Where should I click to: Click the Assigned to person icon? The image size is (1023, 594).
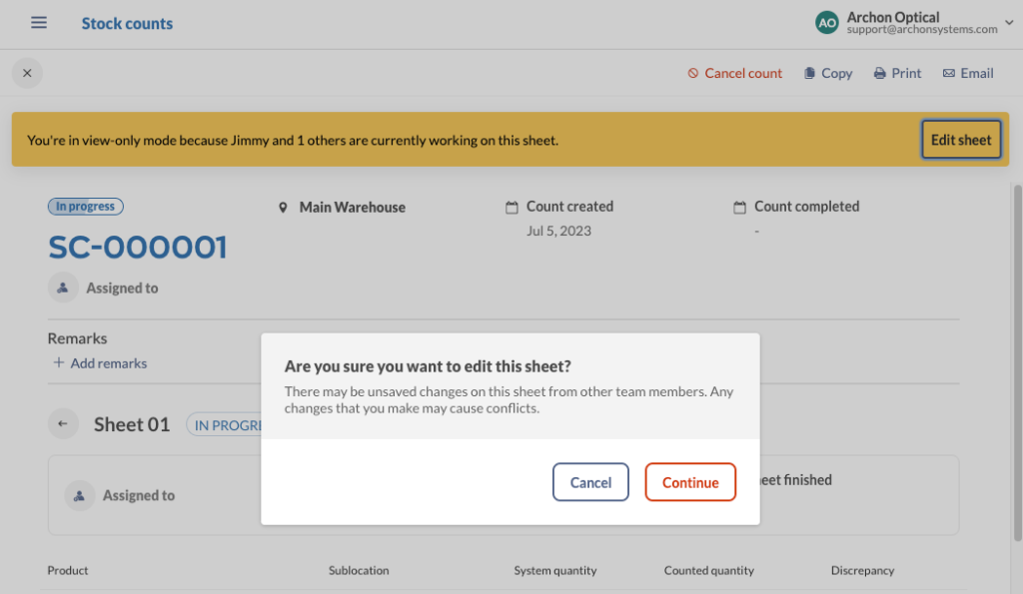click(63, 288)
